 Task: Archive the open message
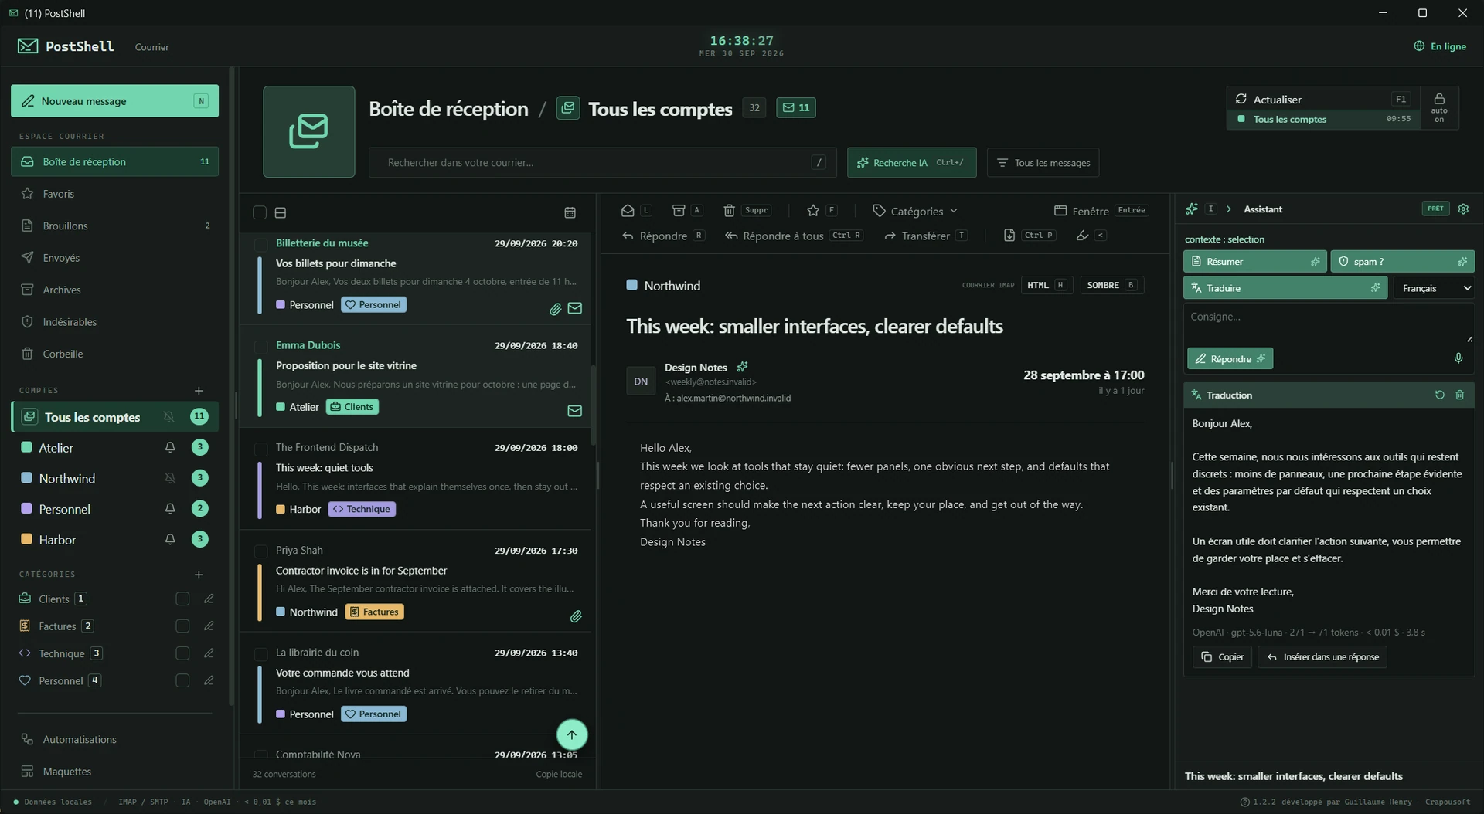pos(679,210)
